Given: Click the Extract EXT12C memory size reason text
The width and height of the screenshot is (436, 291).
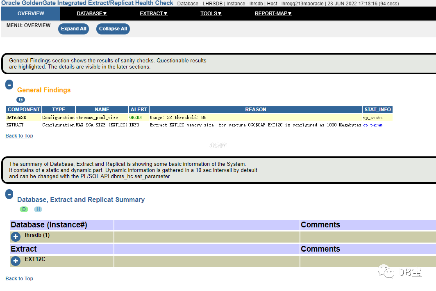Looking at the screenshot, I should tap(255, 125).
